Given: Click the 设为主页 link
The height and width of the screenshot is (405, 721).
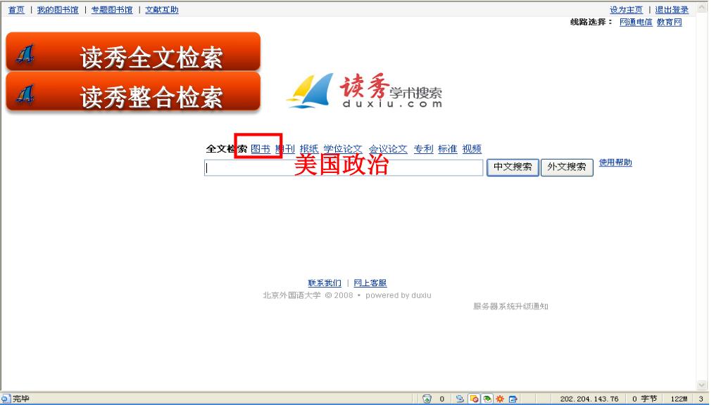Looking at the screenshot, I should tap(626, 10).
